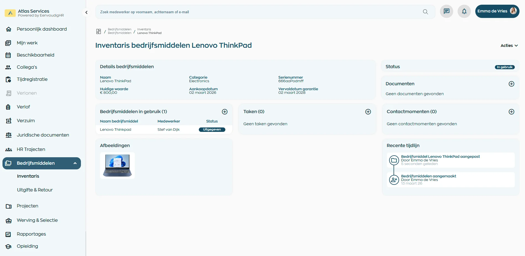Viewport: 525px width, 256px height.
Task: Add a new task in Taken
Action: pos(368,112)
